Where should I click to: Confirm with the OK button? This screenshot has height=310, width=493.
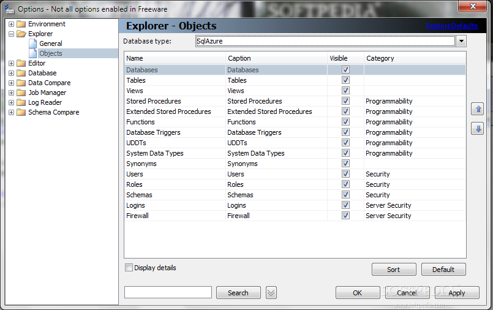[358, 293]
